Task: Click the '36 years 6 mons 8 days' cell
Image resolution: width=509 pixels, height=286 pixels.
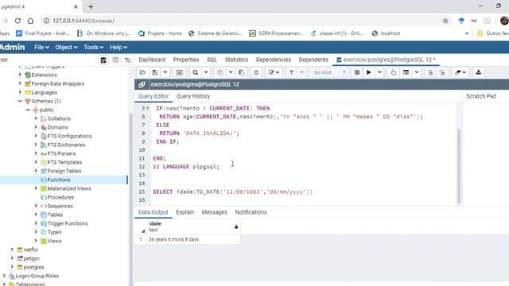Action: click(x=193, y=239)
